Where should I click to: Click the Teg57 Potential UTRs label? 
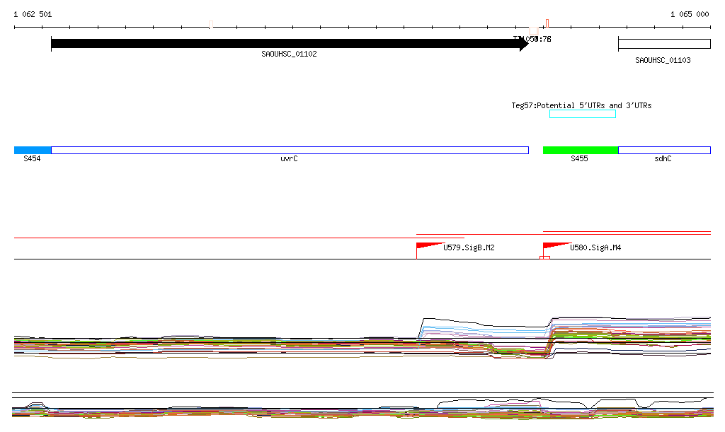(581, 105)
